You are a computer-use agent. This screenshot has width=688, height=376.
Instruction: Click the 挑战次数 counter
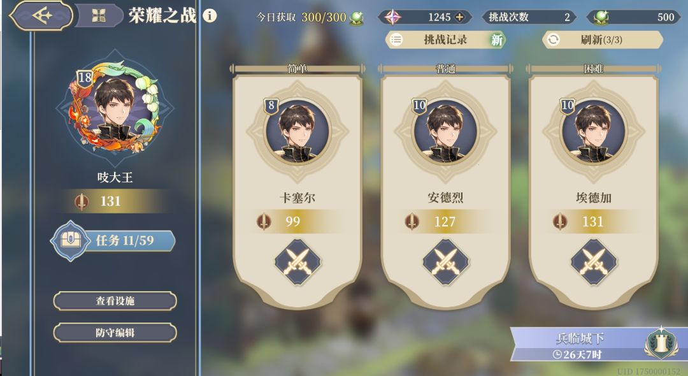529,17
